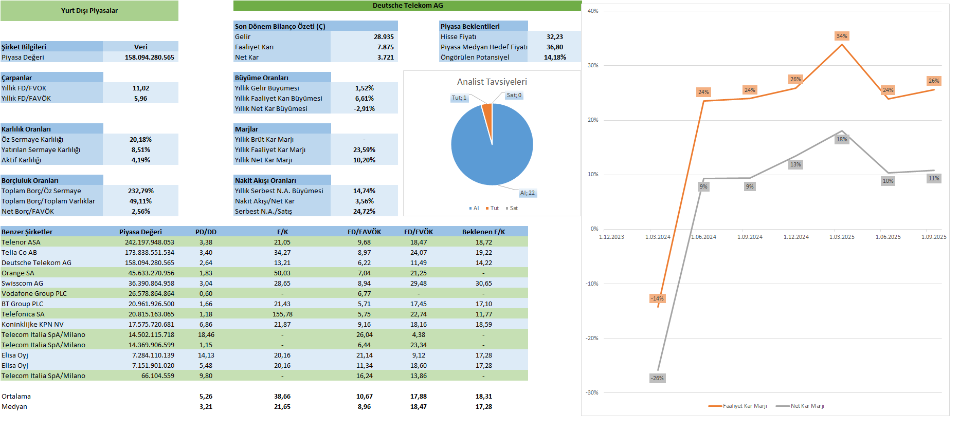Click the Yurt Dışı Piyasalar header cell
This screenshot has width=960, height=432.
click(x=89, y=11)
